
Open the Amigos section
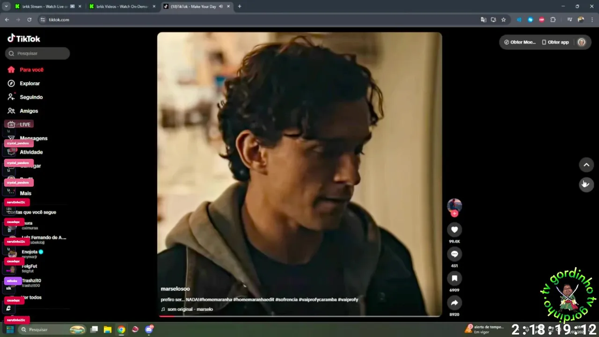23,111
